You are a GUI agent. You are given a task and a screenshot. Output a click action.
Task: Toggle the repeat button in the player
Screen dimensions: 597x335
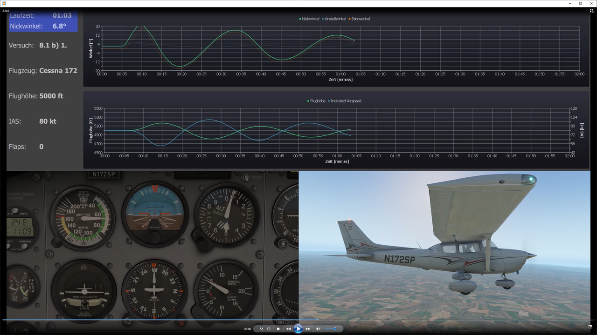(269, 329)
